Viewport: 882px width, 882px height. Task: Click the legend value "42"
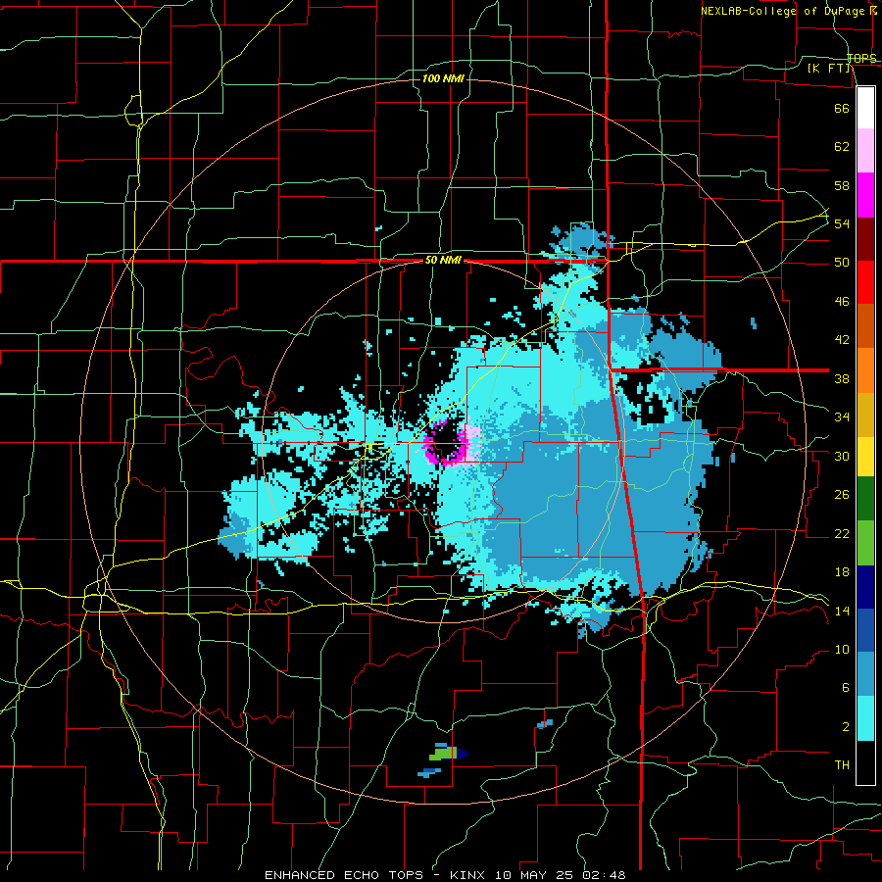tap(842, 340)
